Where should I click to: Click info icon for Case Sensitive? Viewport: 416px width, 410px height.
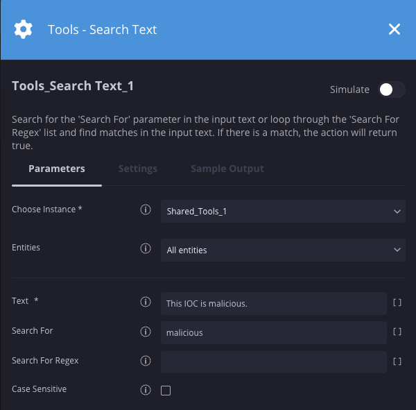[x=146, y=390]
